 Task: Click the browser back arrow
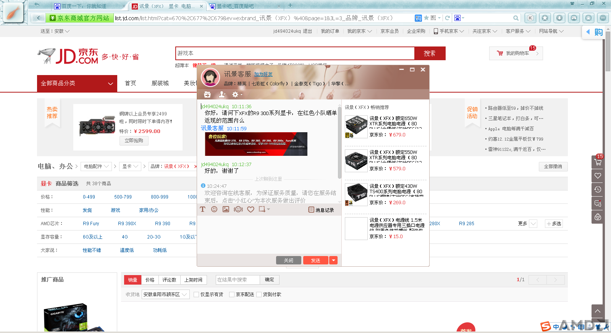pos(38,18)
